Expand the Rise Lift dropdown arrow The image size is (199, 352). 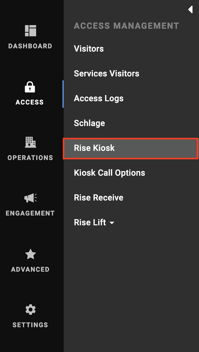(112, 223)
